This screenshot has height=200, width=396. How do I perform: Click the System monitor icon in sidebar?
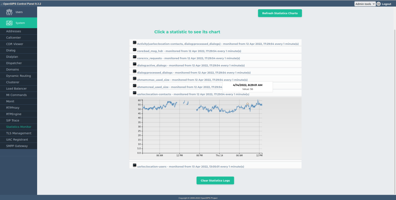click(9, 23)
